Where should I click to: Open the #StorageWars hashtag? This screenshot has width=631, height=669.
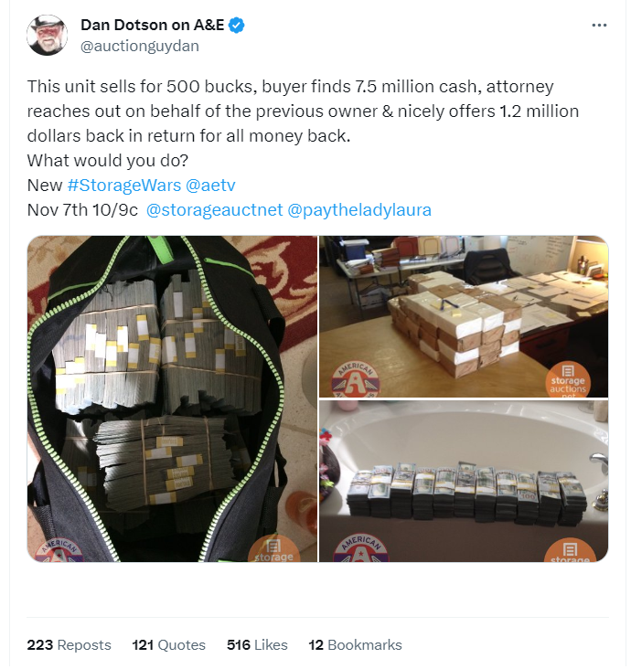click(124, 186)
